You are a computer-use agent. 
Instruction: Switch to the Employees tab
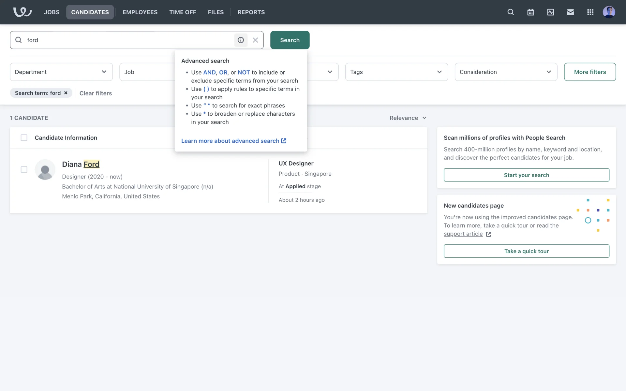click(140, 12)
